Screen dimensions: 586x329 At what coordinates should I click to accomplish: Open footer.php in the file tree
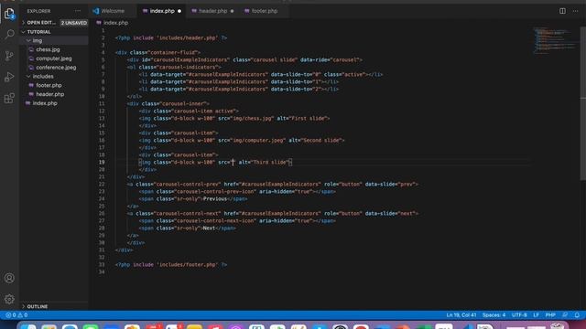click(x=49, y=85)
